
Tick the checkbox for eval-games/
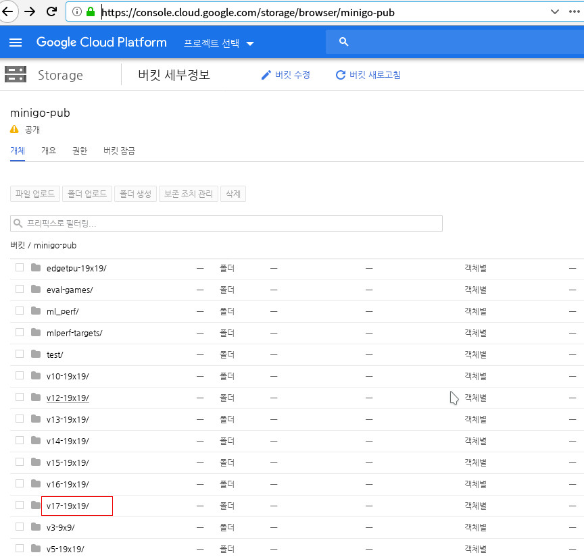20,290
